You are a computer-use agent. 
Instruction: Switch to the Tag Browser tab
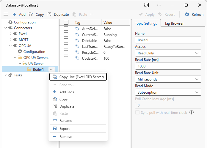(x=174, y=23)
